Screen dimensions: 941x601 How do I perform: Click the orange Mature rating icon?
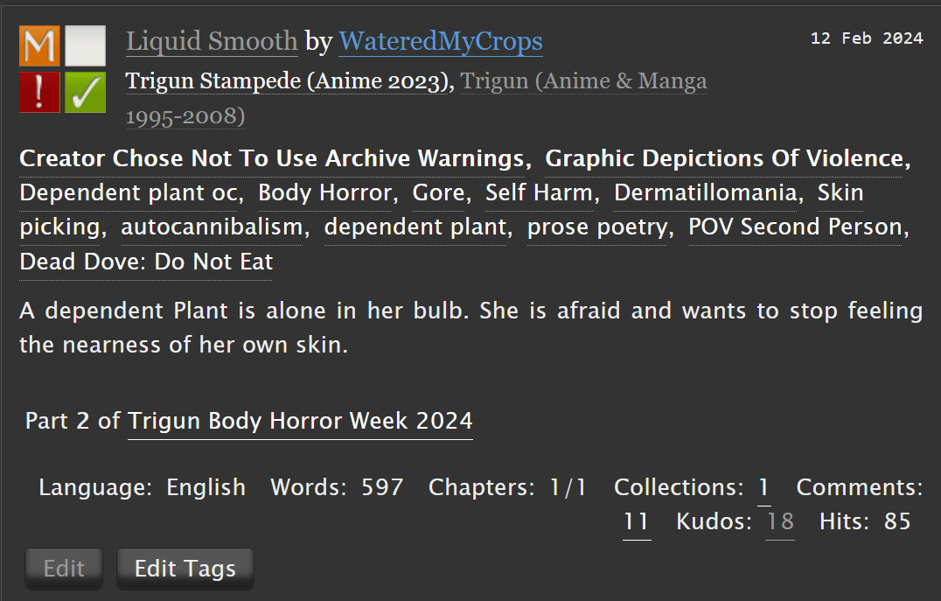[39, 45]
